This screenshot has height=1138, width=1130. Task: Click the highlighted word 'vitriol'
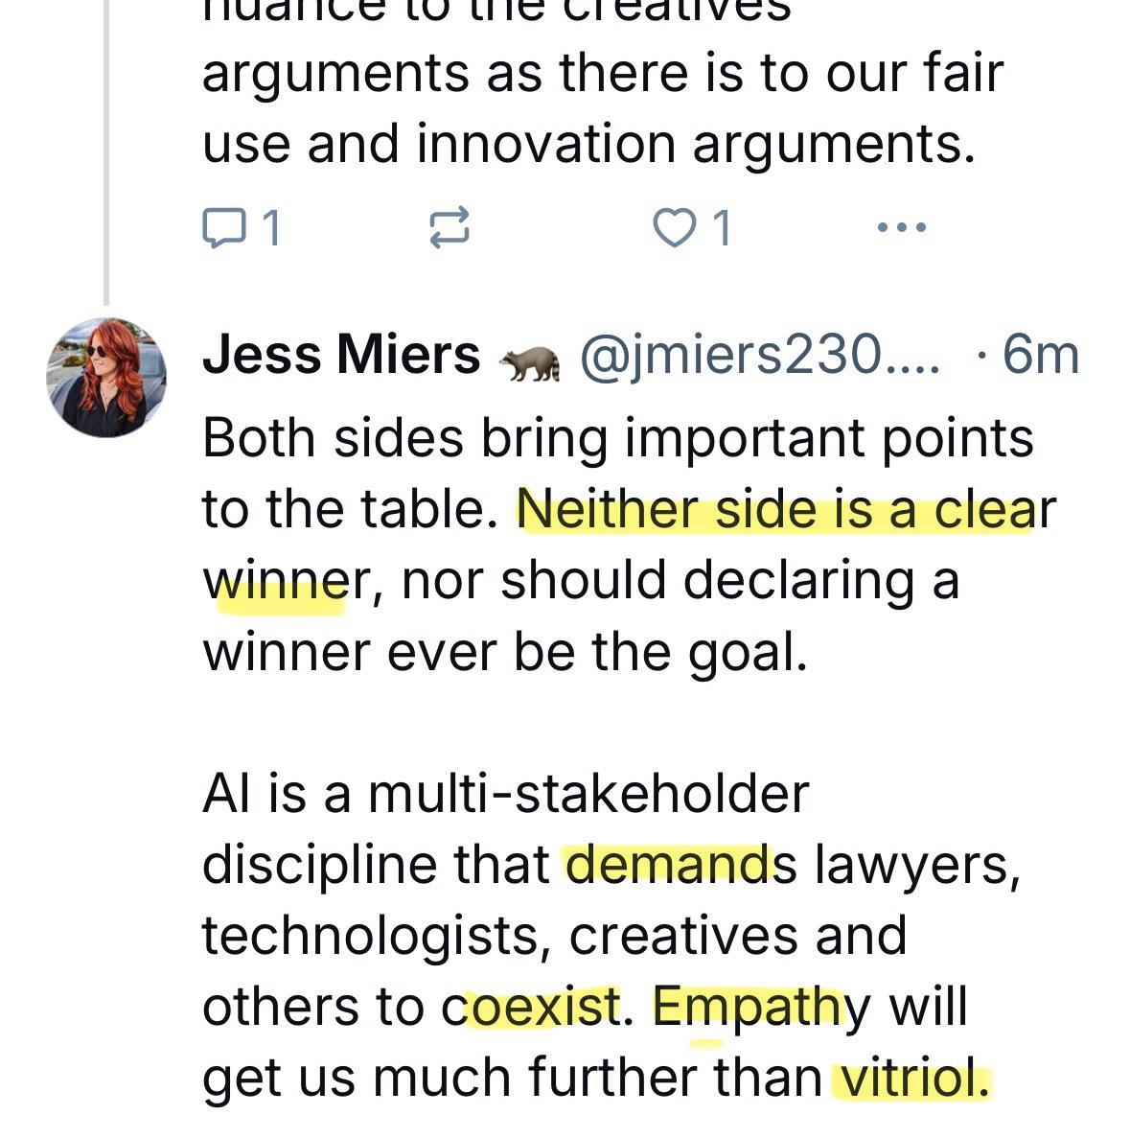pyautogui.click(x=910, y=1078)
